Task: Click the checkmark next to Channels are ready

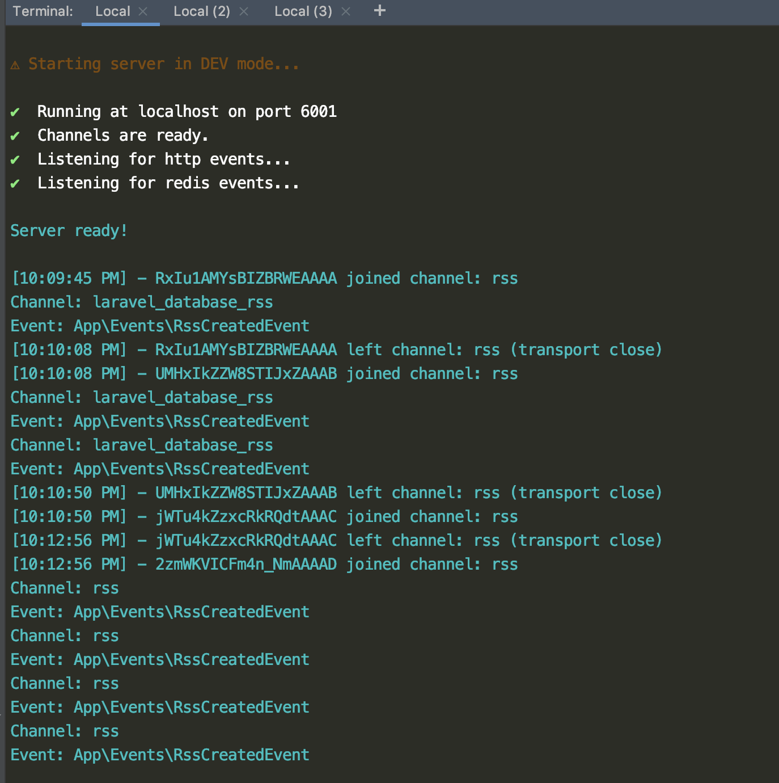Action: (15, 136)
